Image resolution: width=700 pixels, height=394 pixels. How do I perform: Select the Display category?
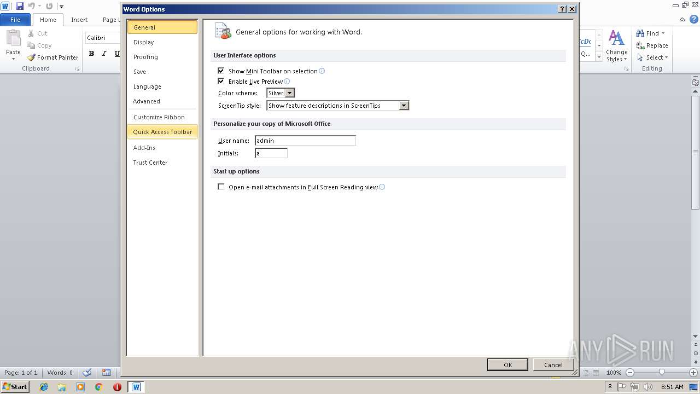tap(162, 42)
